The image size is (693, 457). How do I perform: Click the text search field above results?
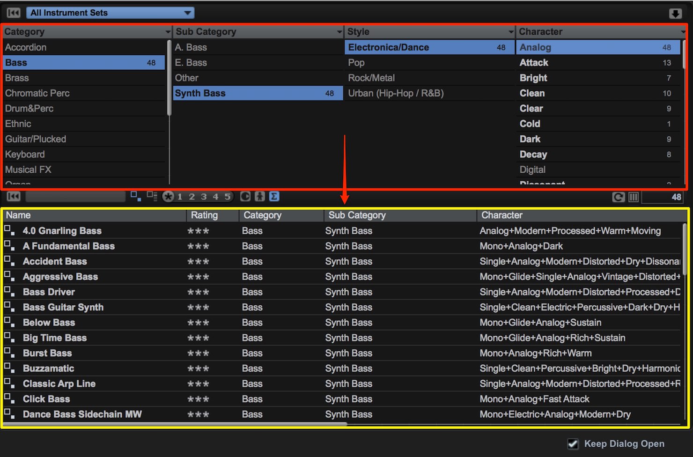click(x=75, y=196)
